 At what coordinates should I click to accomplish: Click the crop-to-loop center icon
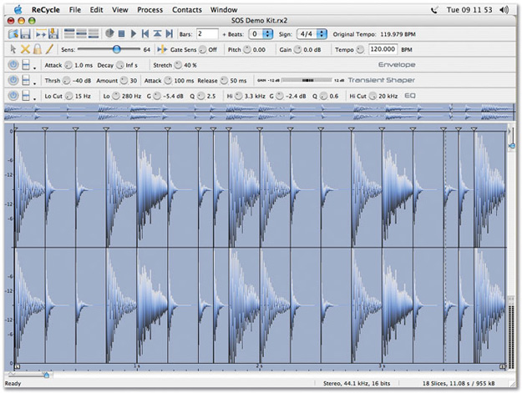coord(157,34)
